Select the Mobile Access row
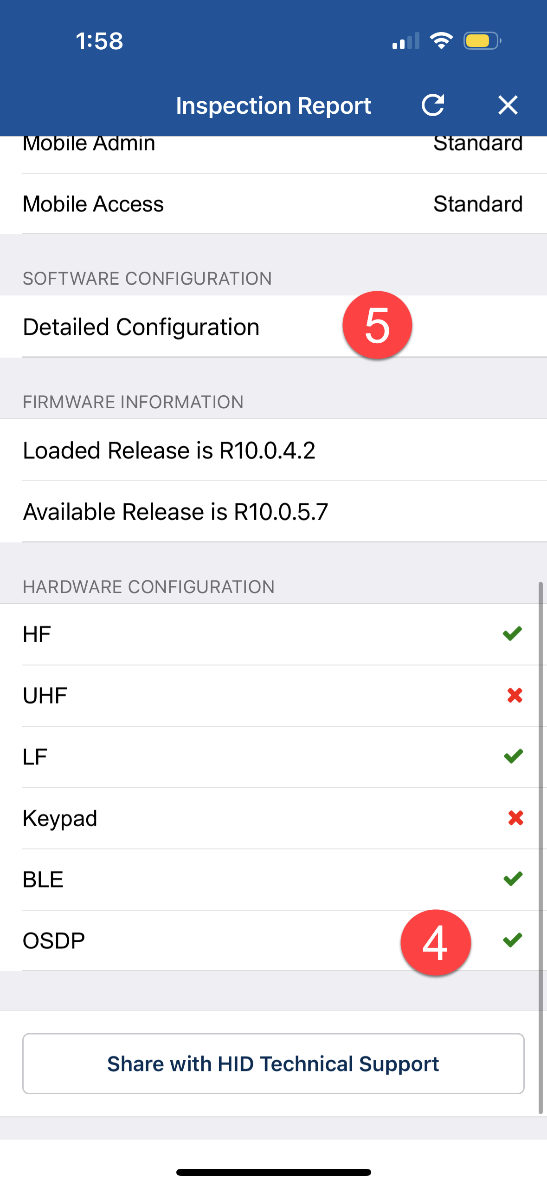This screenshot has height=1187, width=547. 273,204
